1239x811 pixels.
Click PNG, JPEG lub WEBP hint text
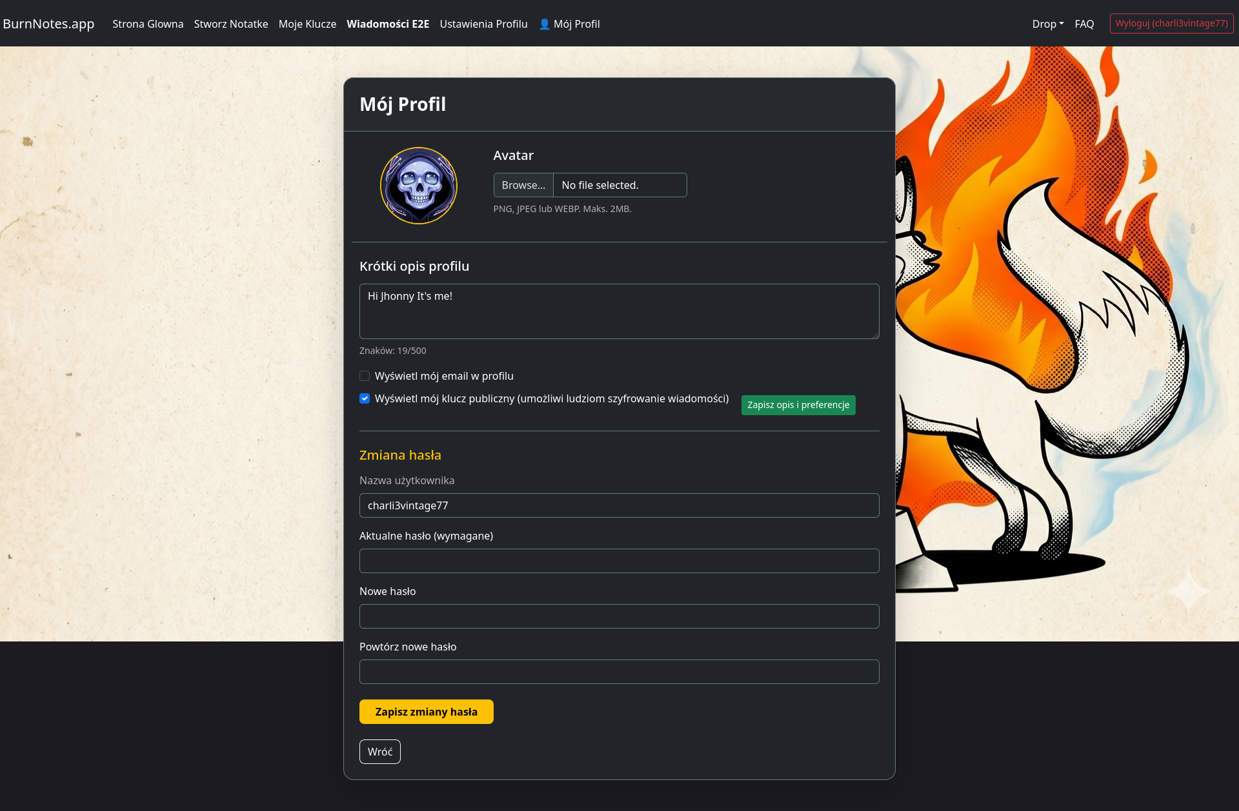pos(562,209)
